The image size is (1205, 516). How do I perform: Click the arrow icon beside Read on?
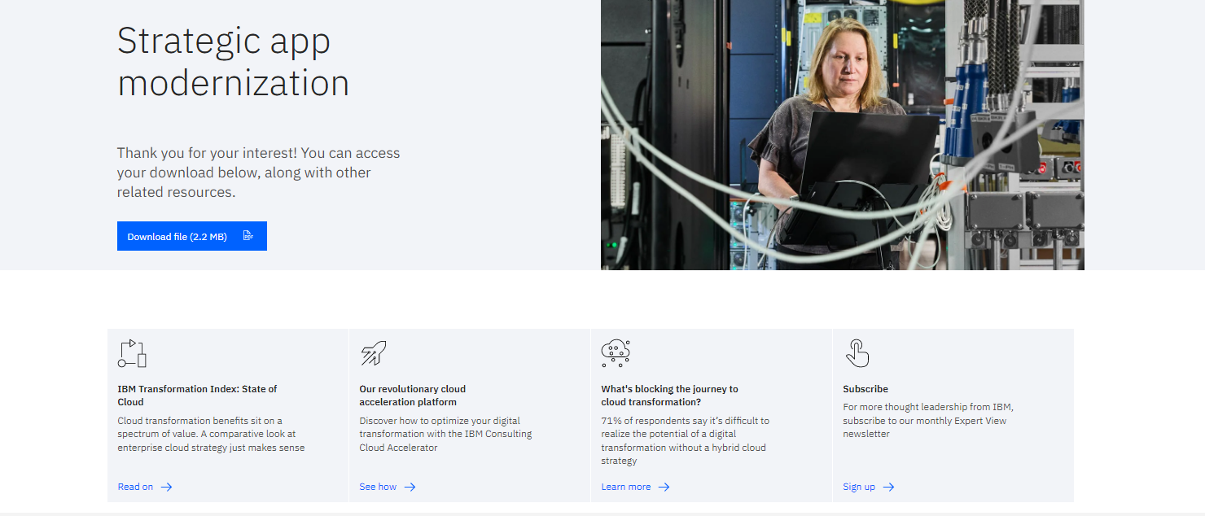tap(166, 487)
